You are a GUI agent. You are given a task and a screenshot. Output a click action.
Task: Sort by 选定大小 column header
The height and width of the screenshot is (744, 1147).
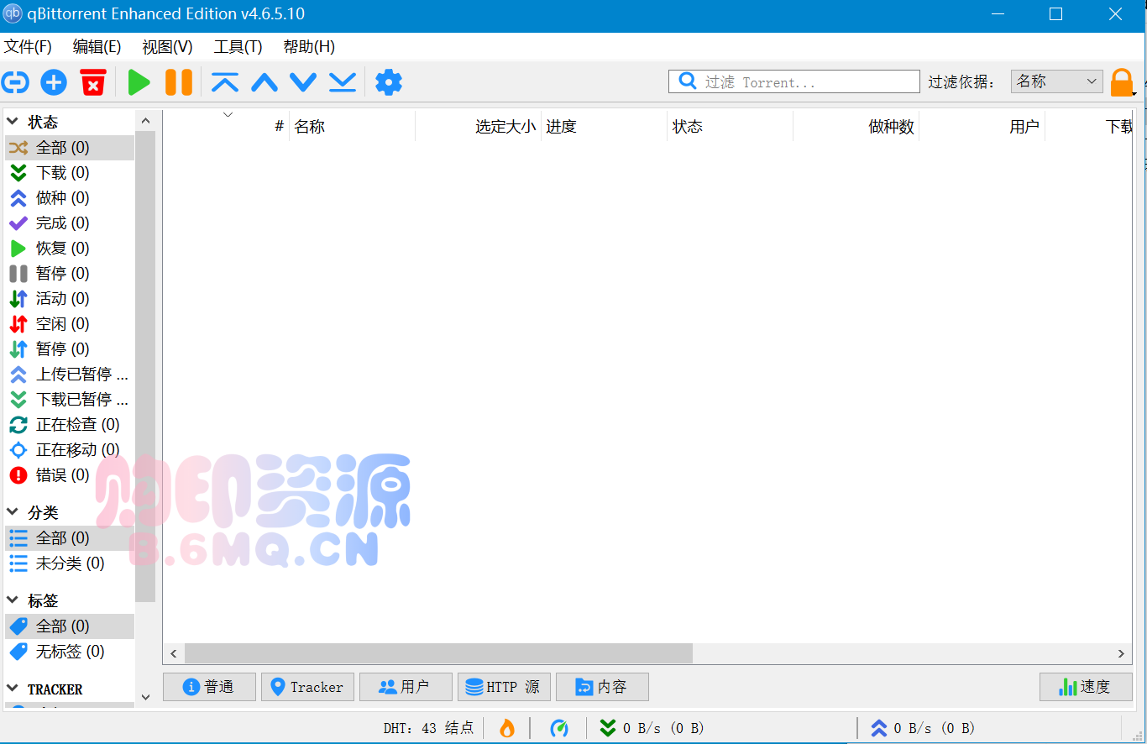point(478,127)
